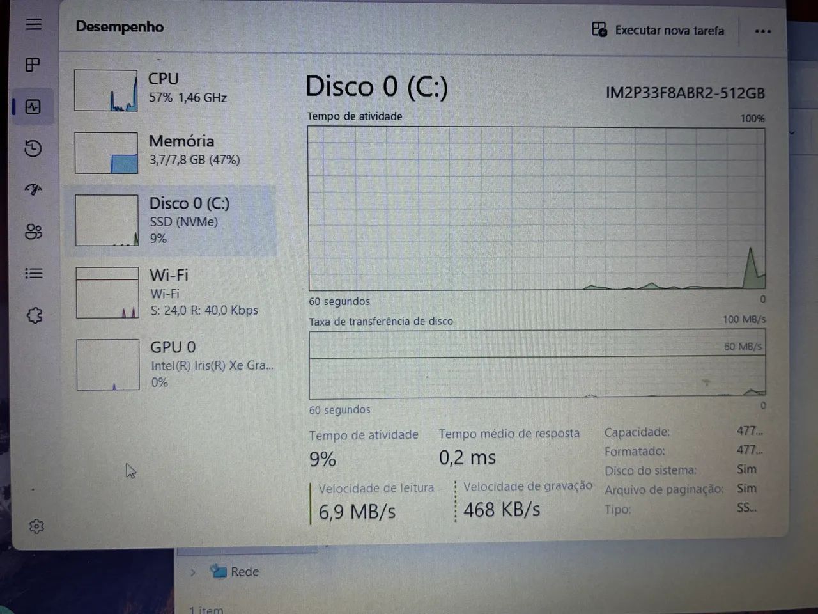This screenshot has width=818, height=614.
Task: Click the Run new task icon
Action: (x=599, y=29)
